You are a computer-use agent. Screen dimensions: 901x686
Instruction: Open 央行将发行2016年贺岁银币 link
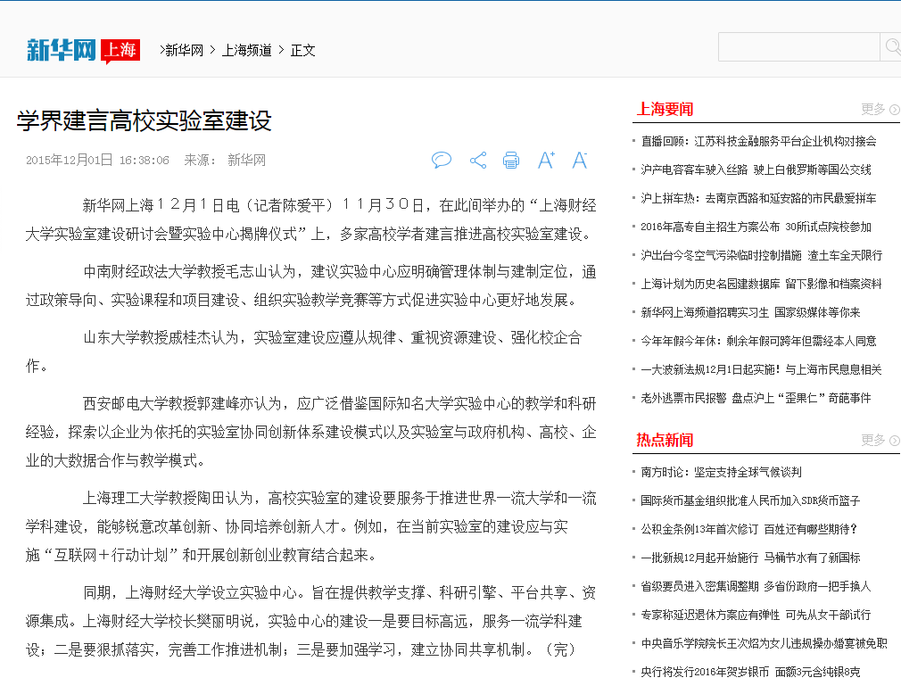(750, 673)
